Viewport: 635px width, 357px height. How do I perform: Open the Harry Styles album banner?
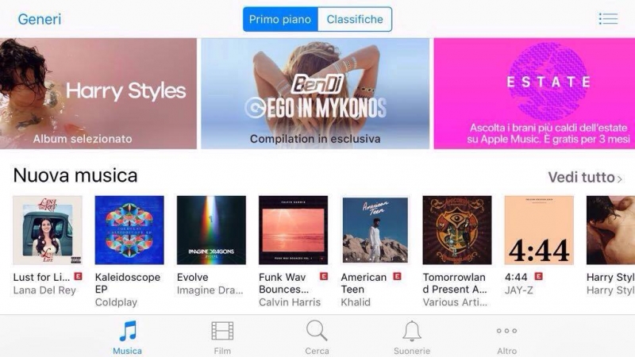point(98,94)
